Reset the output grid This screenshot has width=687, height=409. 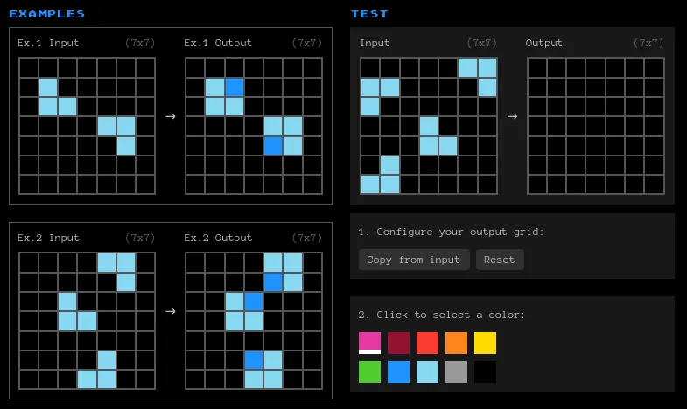pos(500,260)
